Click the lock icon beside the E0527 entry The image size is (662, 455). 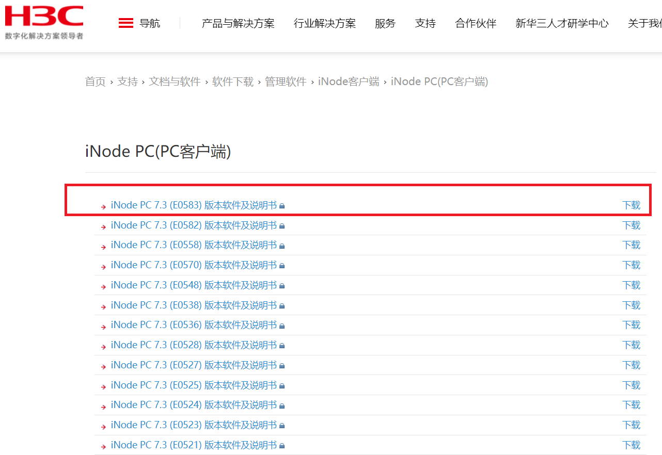click(x=282, y=366)
